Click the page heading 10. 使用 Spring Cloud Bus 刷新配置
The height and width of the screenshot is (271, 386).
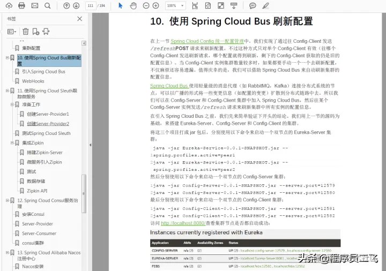pyautogui.click(x=232, y=21)
